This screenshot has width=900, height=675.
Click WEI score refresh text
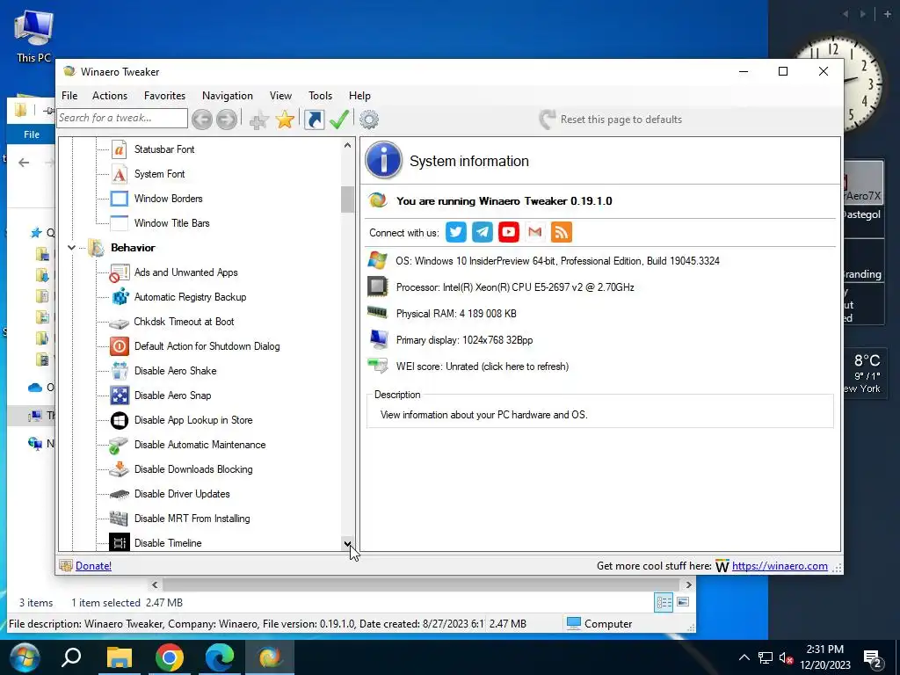[483, 367]
